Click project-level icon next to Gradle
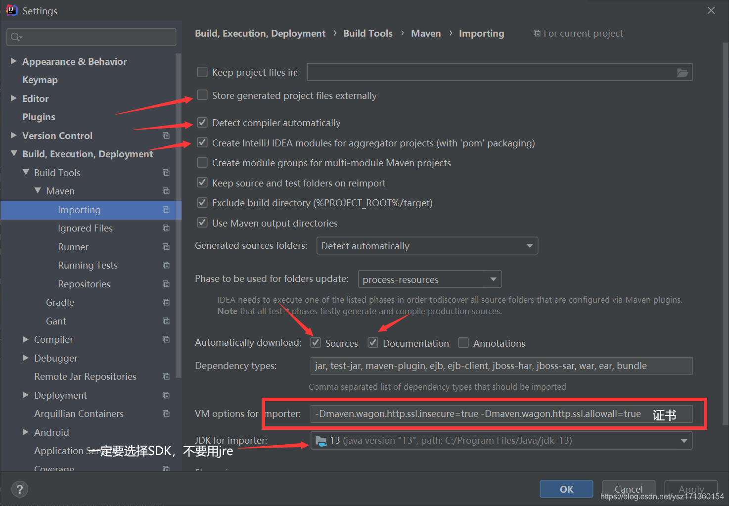The width and height of the screenshot is (729, 506). (166, 302)
